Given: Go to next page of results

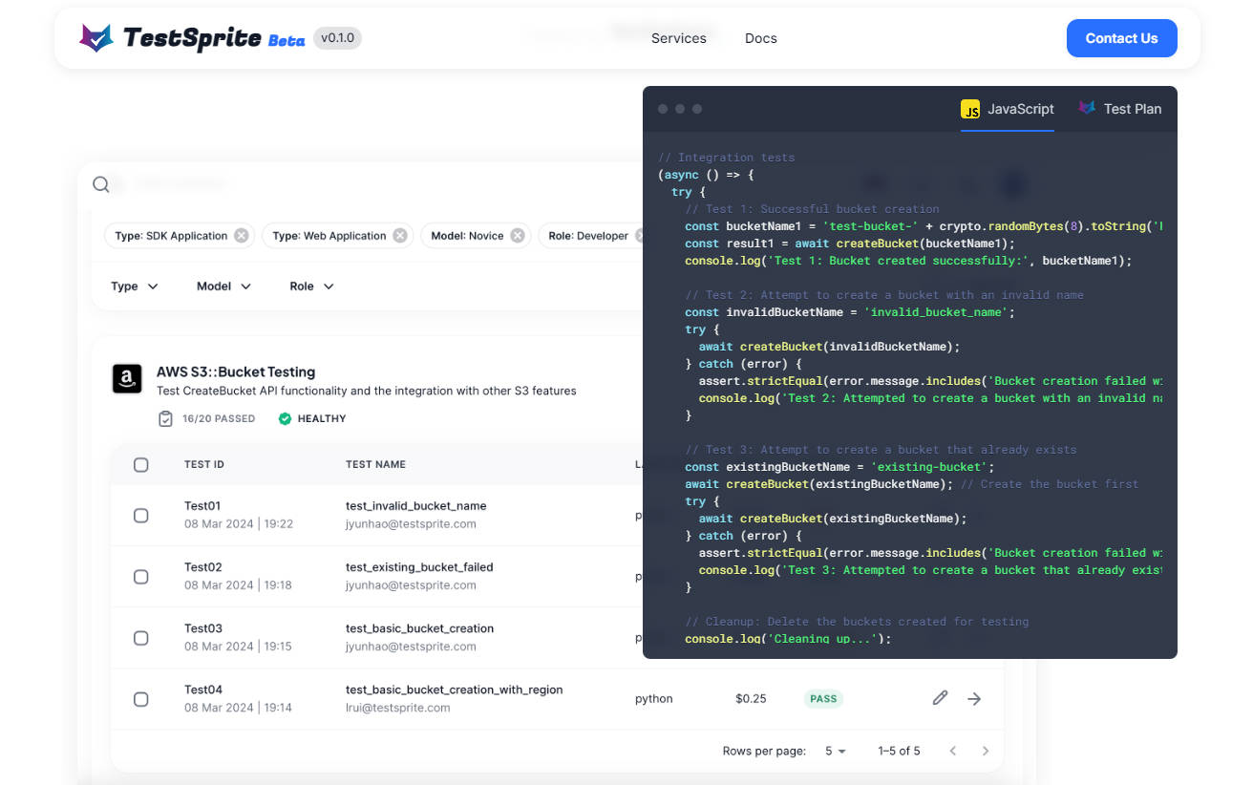Looking at the screenshot, I should click(x=986, y=751).
